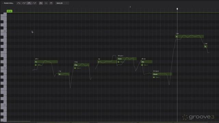Select the note with lyric 'ry'
The height and width of the screenshot is (123, 219).
click(64, 74)
